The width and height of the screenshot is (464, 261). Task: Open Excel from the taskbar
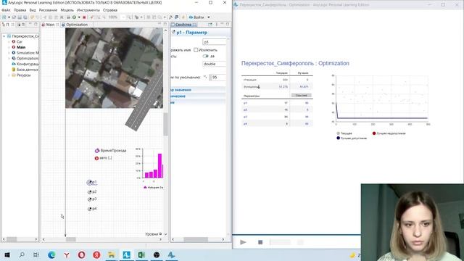[141, 254]
